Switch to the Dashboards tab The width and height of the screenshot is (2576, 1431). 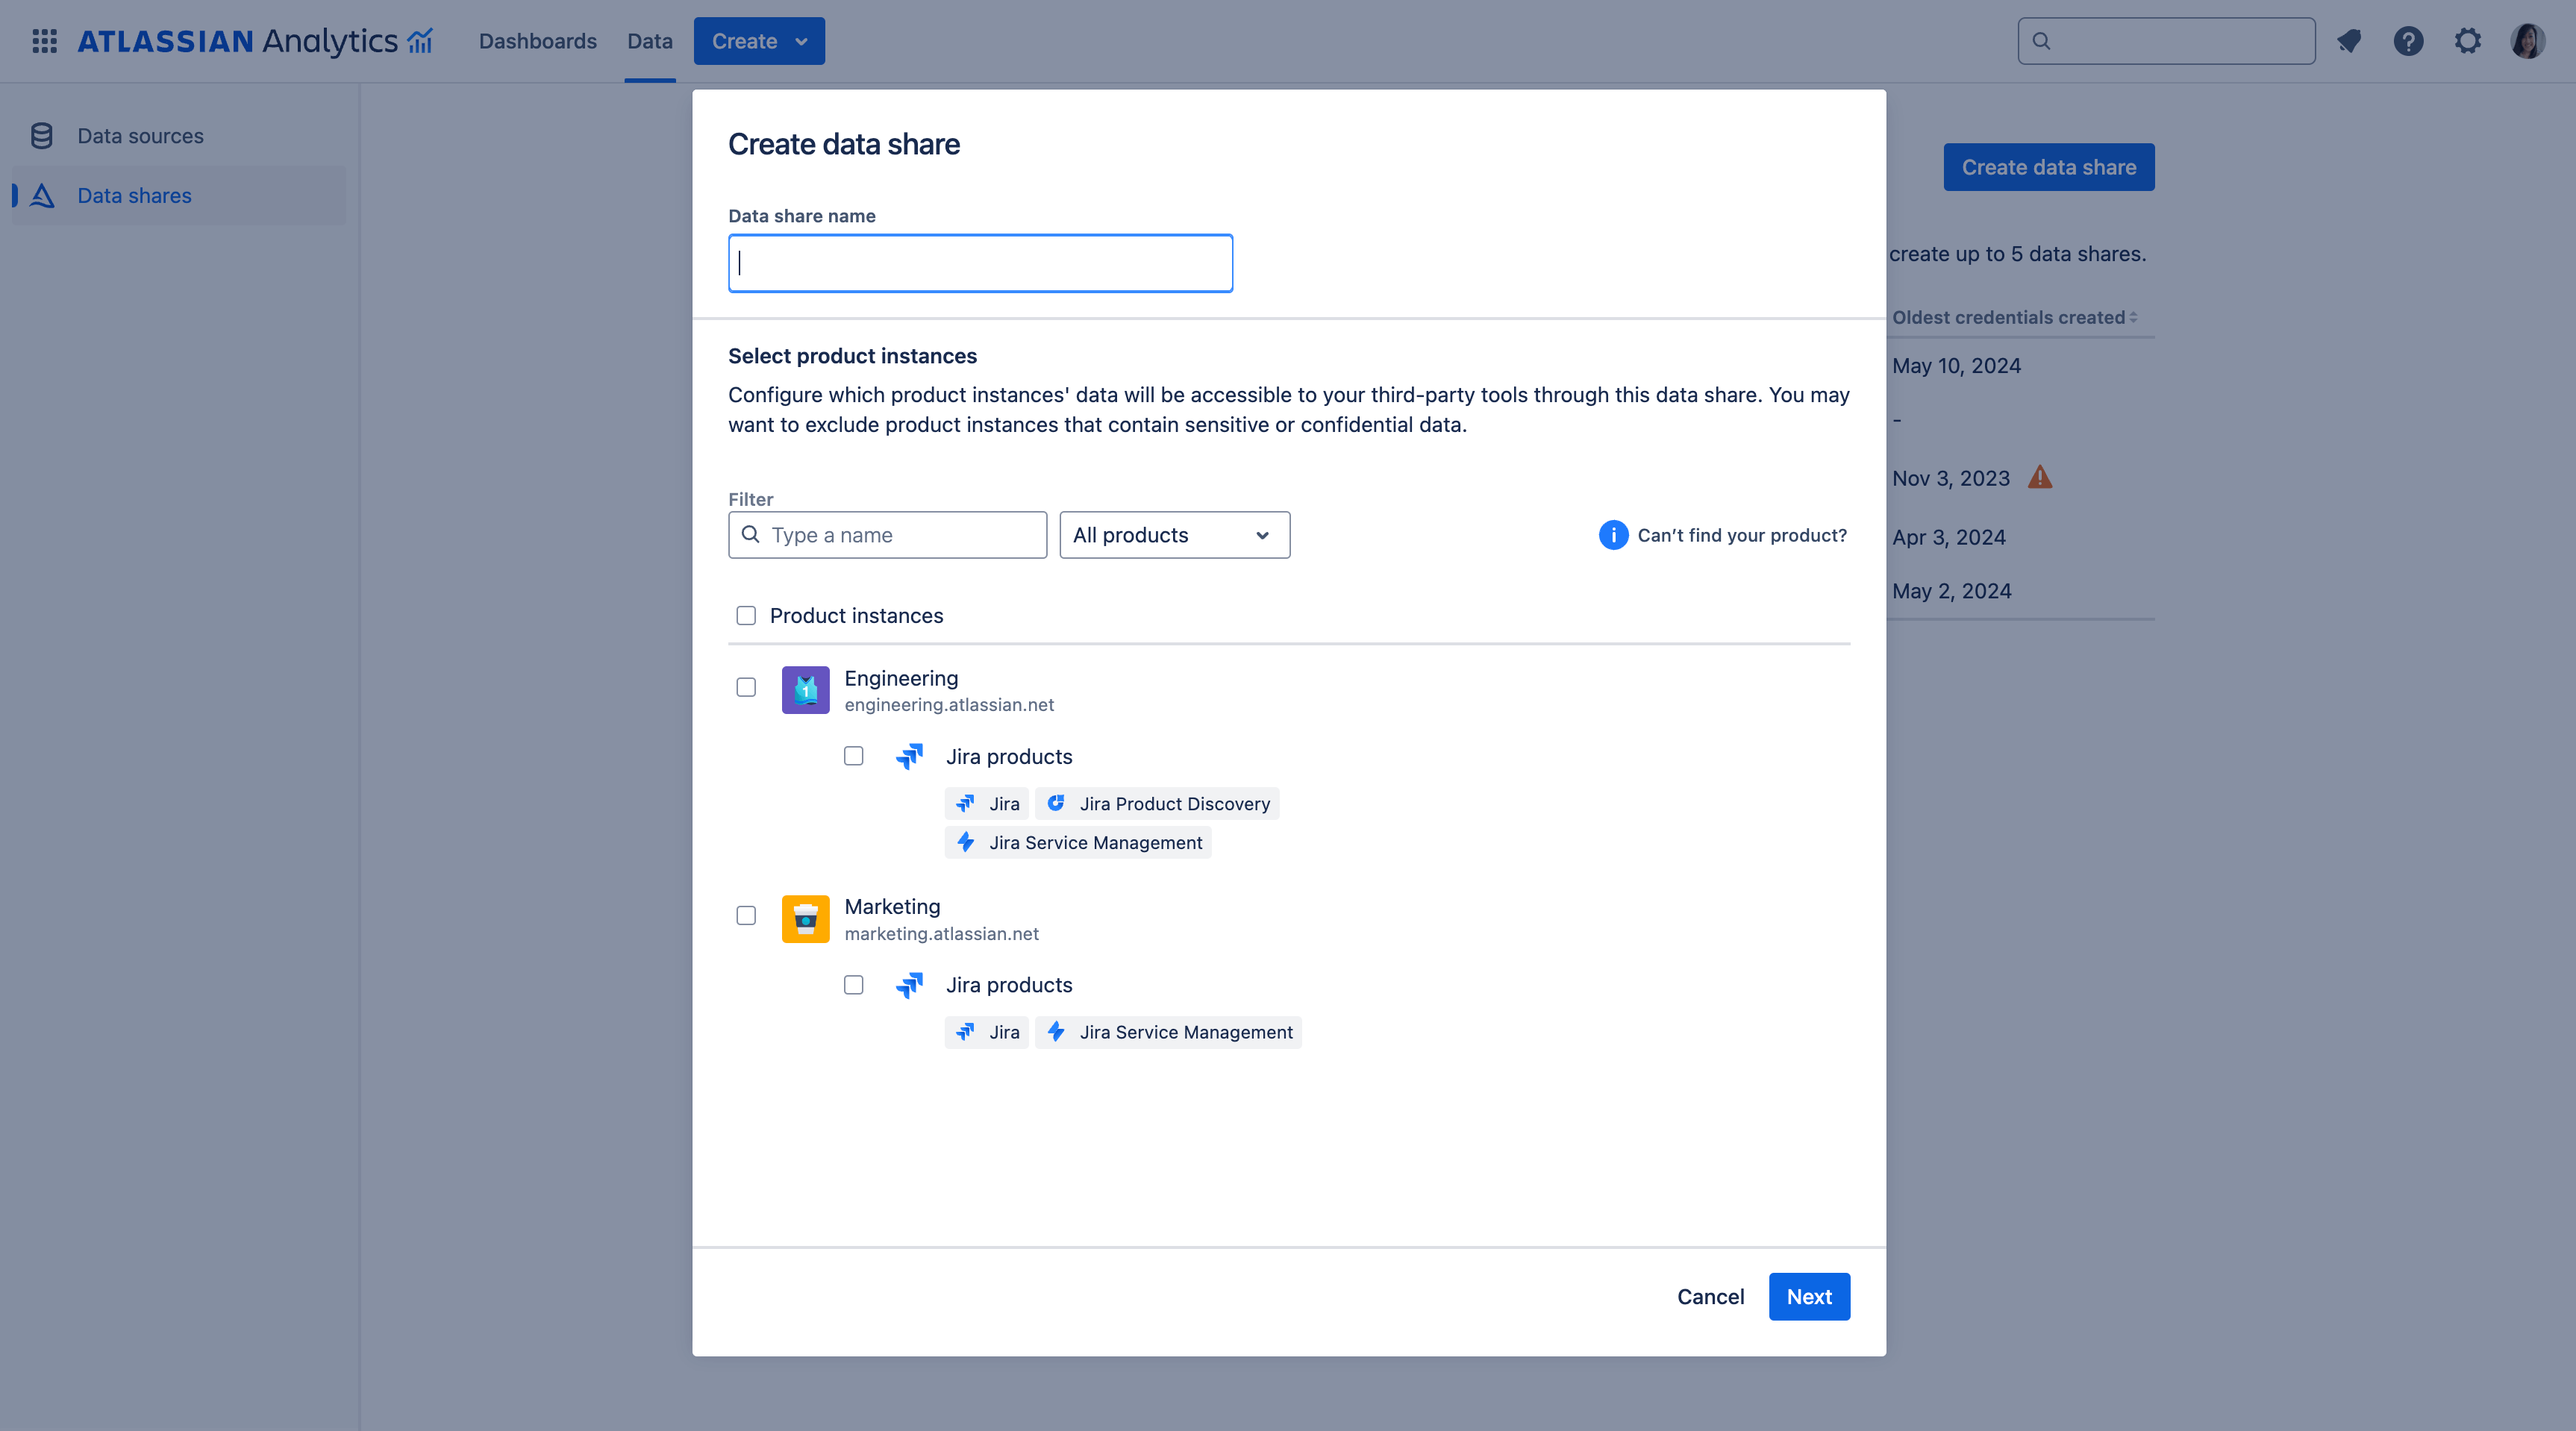537,41
